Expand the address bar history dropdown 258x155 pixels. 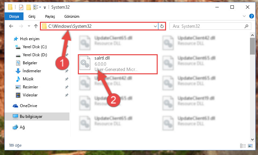click(x=155, y=26)
